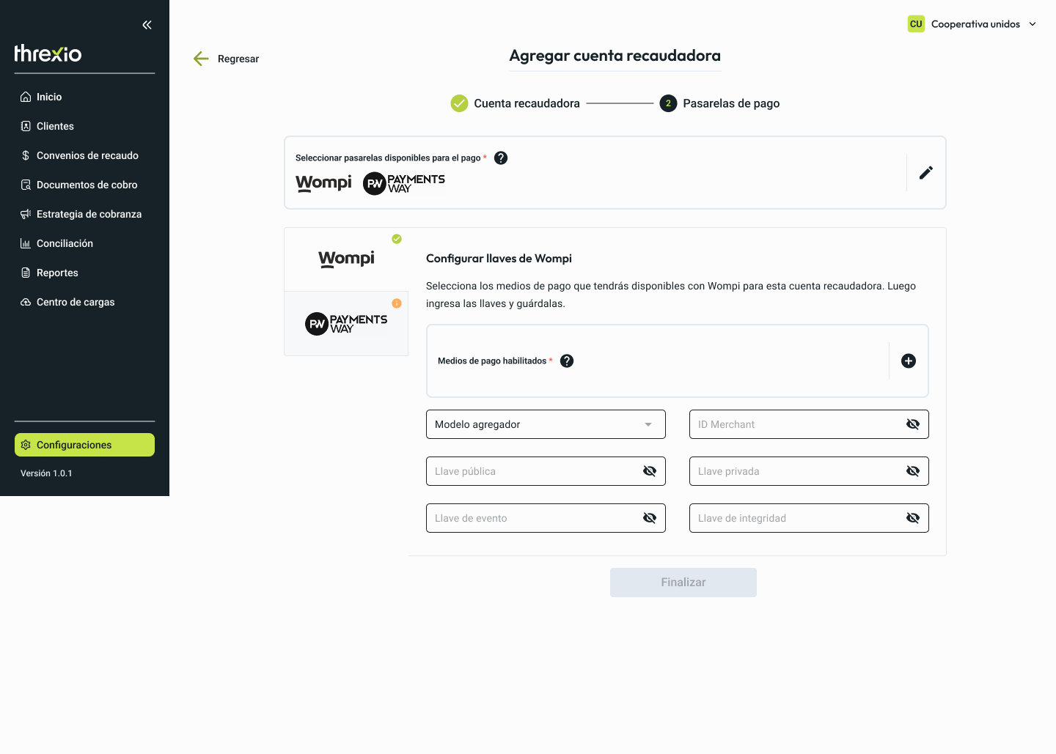
Task: Toggle visibility of ID Merchant field
Action: [913, 424]
